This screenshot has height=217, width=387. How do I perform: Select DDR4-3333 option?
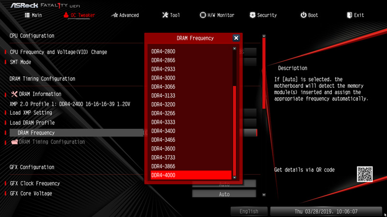tap(191, 122)
